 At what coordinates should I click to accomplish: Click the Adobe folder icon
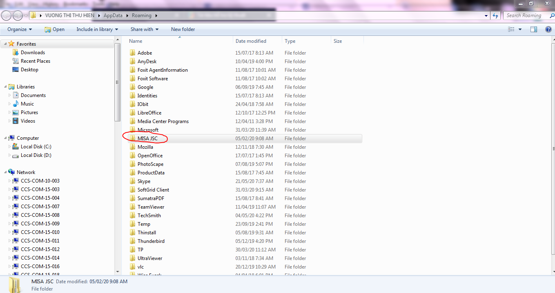click(132, 53)
